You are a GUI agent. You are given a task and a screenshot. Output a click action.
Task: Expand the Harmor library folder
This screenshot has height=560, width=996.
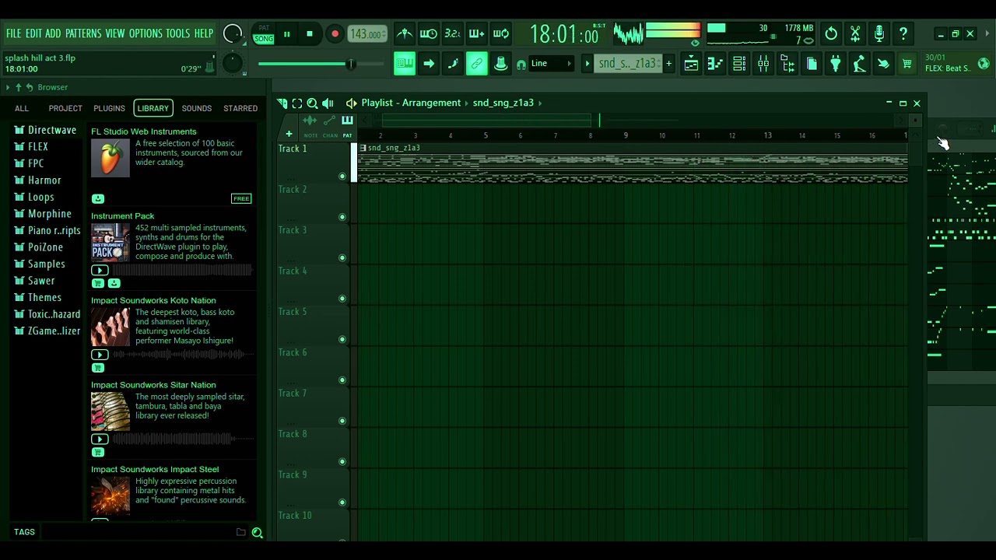pyautogui.click(x=37, y=180)
